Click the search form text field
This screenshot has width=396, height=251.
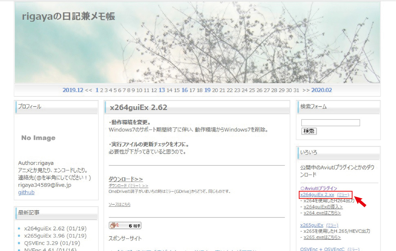pos(330,123)
